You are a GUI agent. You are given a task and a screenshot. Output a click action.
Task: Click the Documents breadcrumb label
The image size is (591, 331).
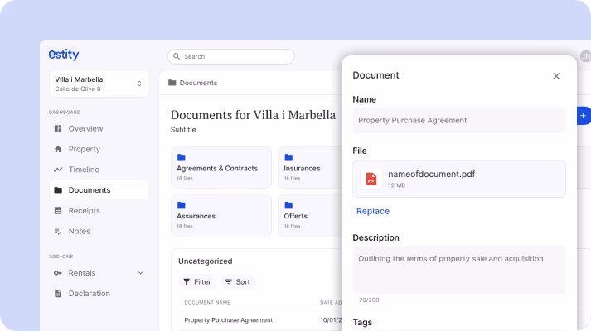click(x=198, y=83)
